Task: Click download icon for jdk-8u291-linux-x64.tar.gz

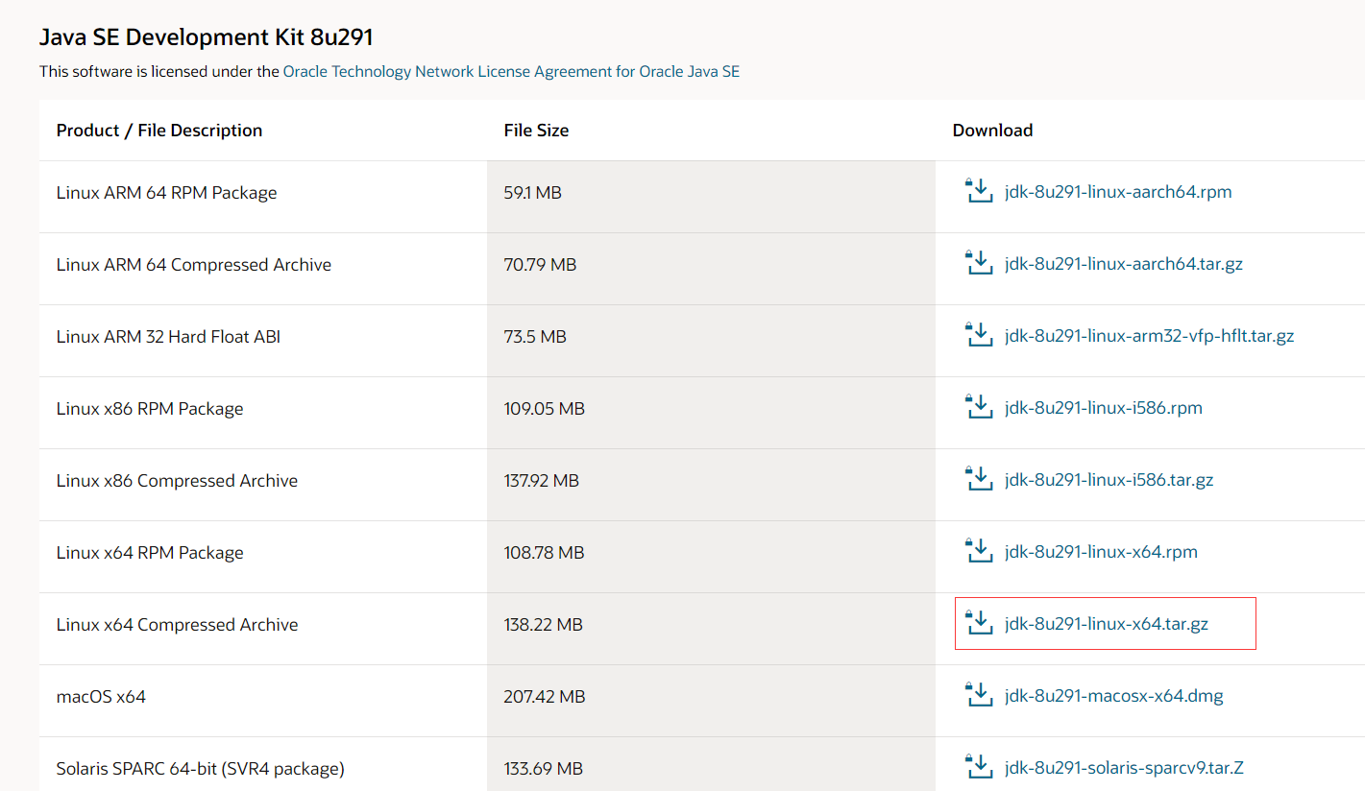Action: click(978, 623)
